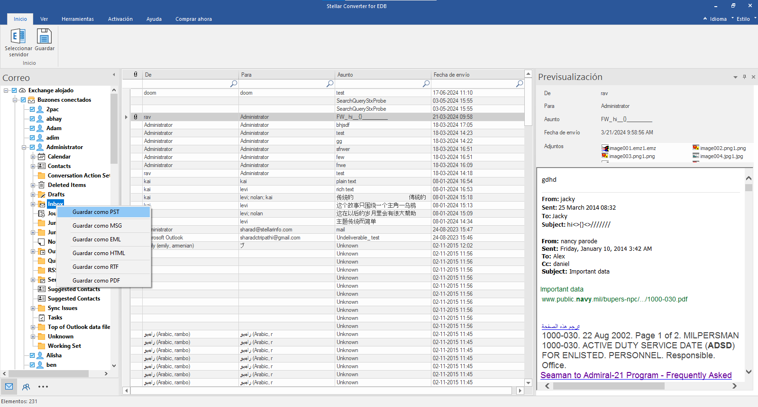Pin the Previsualización panel
The height and width of the screenshot is (407, 758).
point(744,77)
